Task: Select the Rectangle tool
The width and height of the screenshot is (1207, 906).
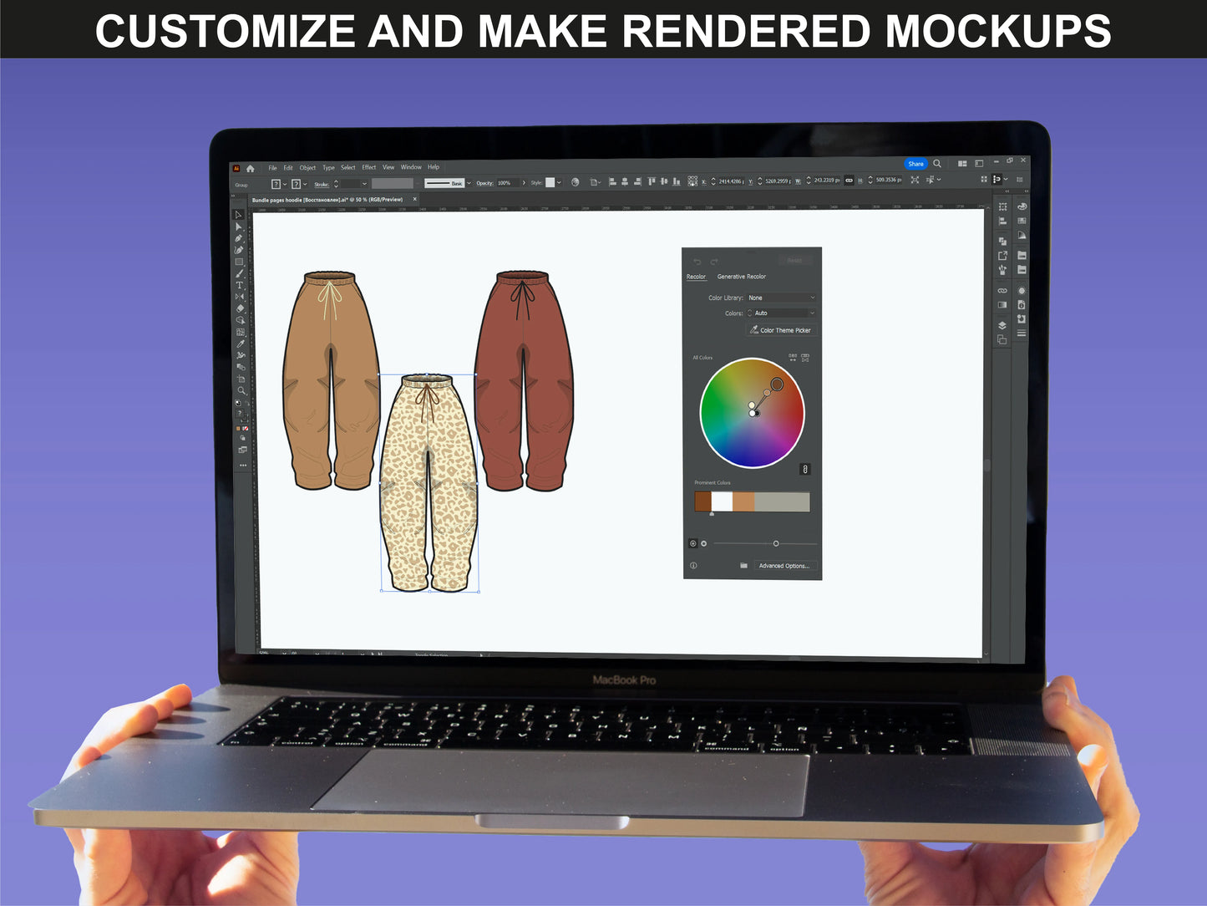Action: pyautogui.click(x=240, y=262)
